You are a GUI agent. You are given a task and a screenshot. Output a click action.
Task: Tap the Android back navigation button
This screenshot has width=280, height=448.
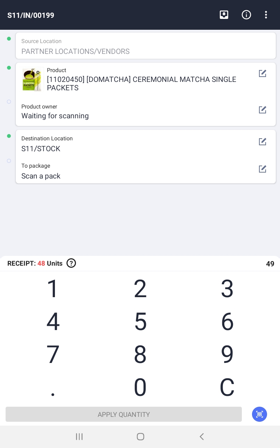202,436
